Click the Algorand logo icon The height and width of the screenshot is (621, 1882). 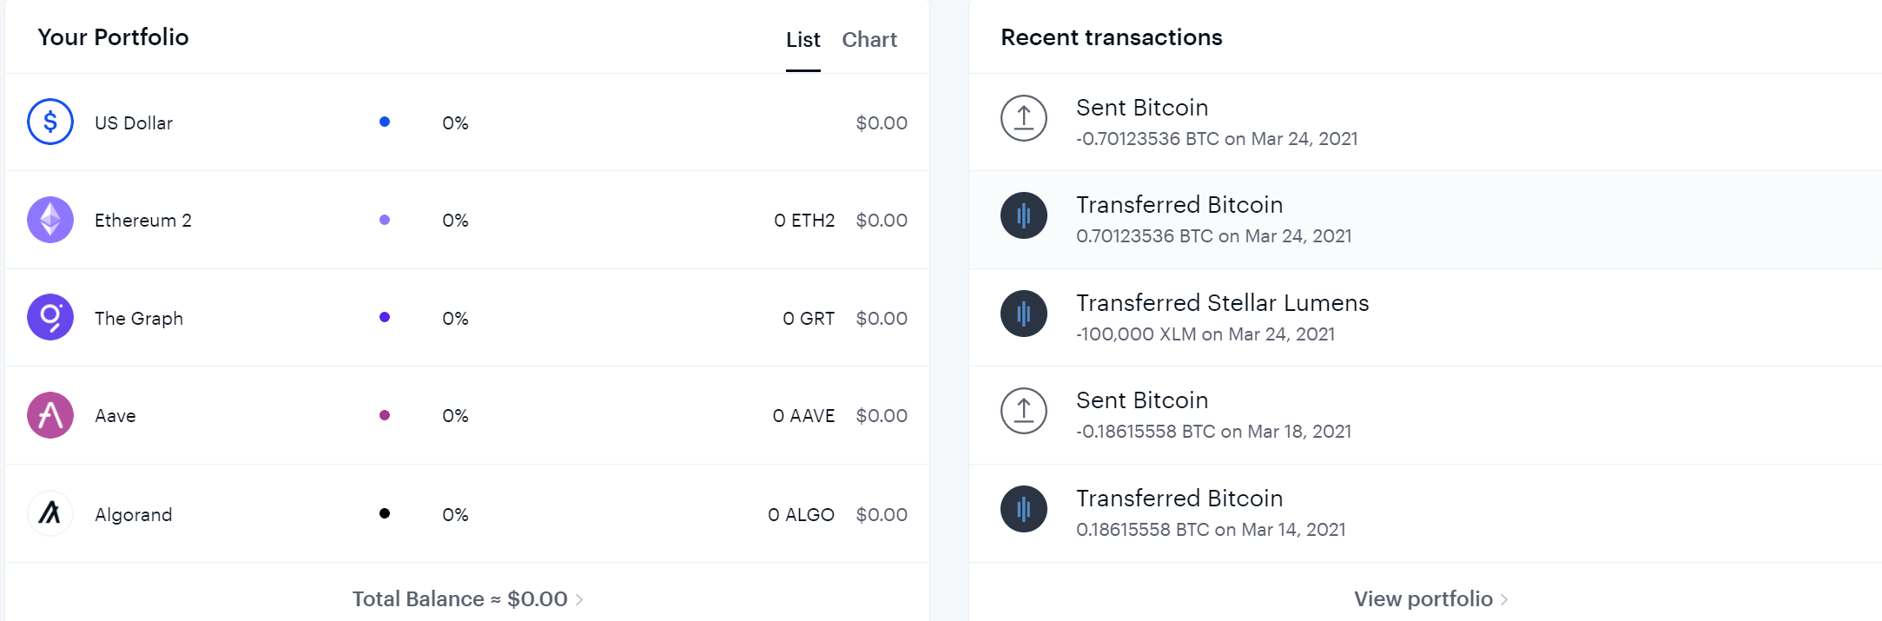click(50, 513)
